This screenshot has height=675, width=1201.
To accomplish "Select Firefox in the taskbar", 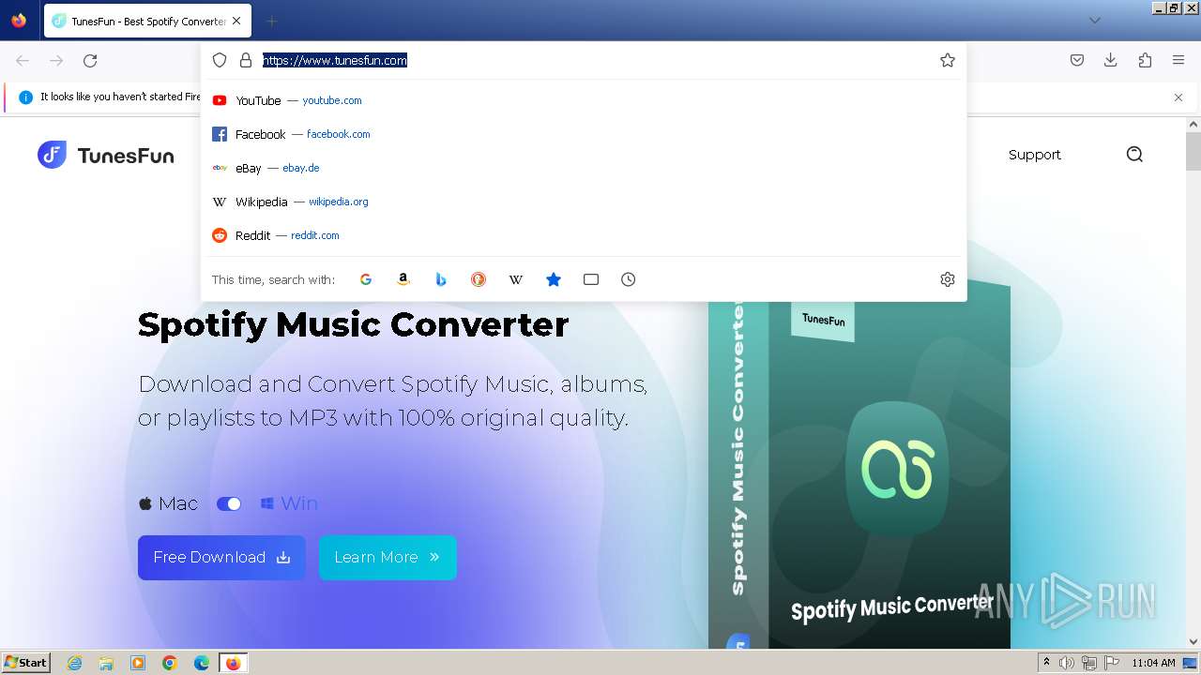I will point(233,663).
